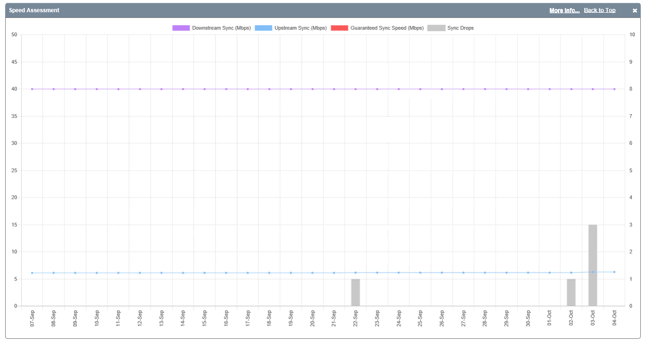Select the Sync Drops bar on 22-Sep
Screen dimensions: 645x344
pyautogui.click(x=356, y=293)
